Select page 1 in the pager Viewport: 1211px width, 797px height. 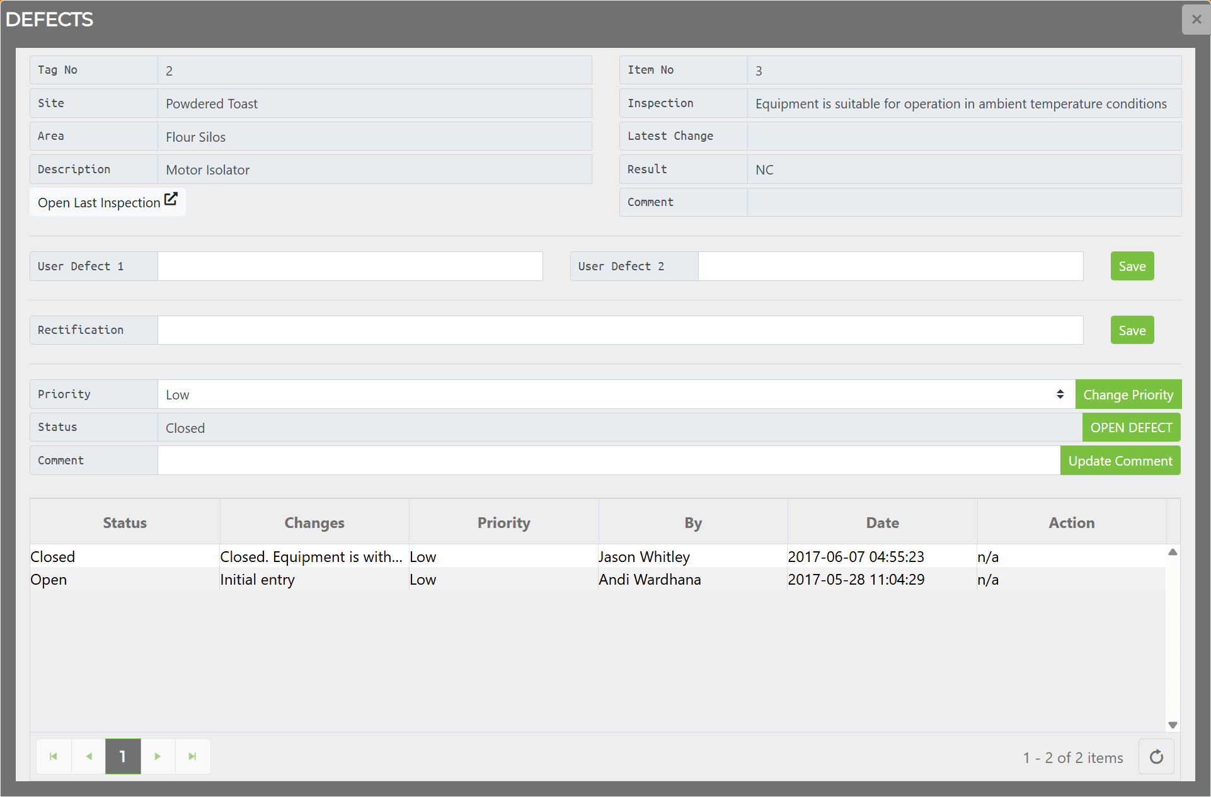coord(123,756)
